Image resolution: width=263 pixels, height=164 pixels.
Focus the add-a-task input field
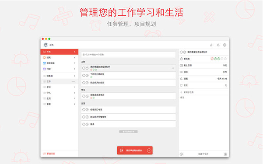click(129, 55)
